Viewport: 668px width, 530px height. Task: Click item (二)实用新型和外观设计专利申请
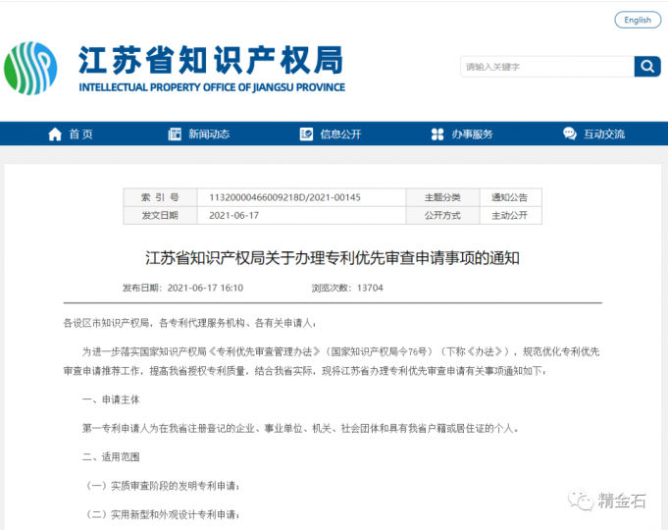click(x=163, y=514)
